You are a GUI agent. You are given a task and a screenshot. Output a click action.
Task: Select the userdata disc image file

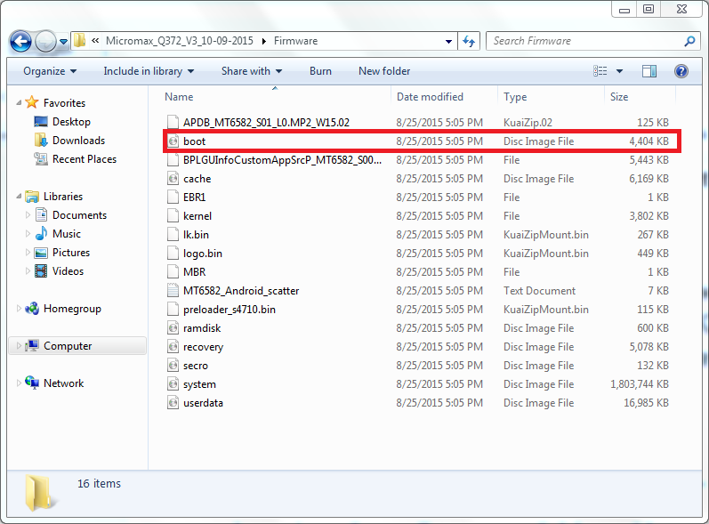pos(203,403)
